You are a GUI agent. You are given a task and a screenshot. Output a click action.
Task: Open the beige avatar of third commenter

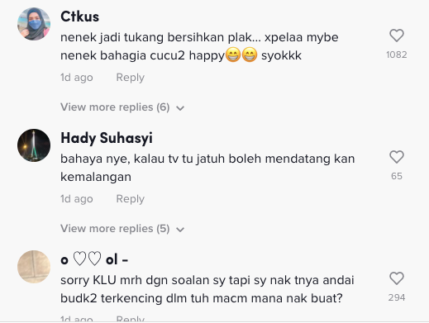point(34,267)
